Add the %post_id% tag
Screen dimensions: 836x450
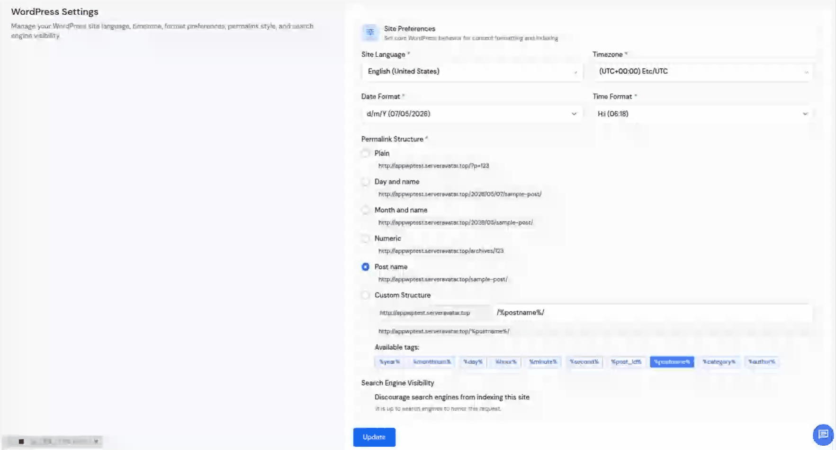626,362
